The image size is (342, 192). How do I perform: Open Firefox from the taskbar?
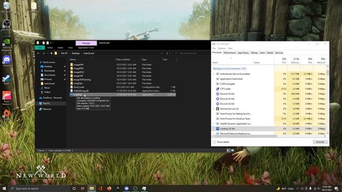[x=109, y=188]
